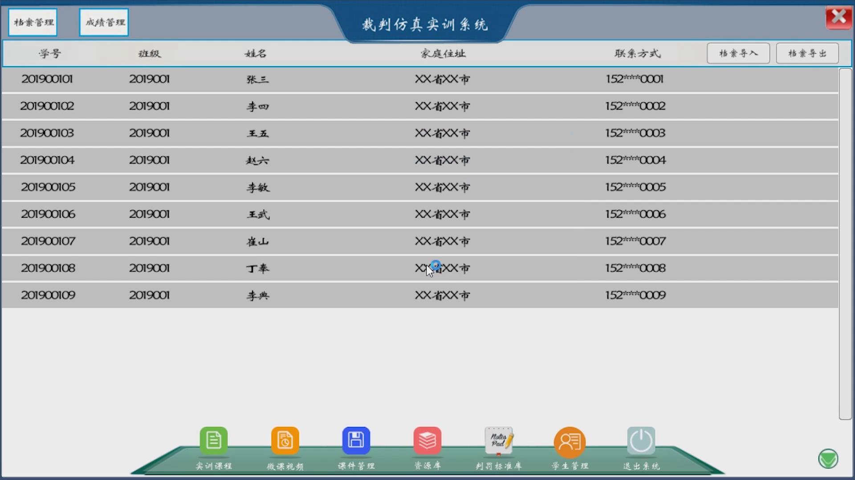The width and height of the screenshot is (855, 480).
Task: Click the 退出系统 power icon
Action: click(x=641, y=440)
